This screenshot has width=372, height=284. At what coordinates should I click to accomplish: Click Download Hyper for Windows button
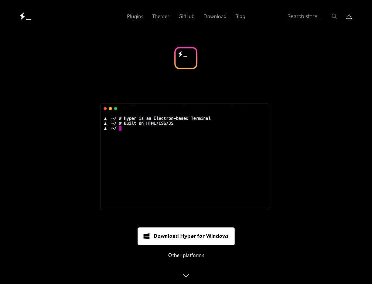[x=186, y=236]
